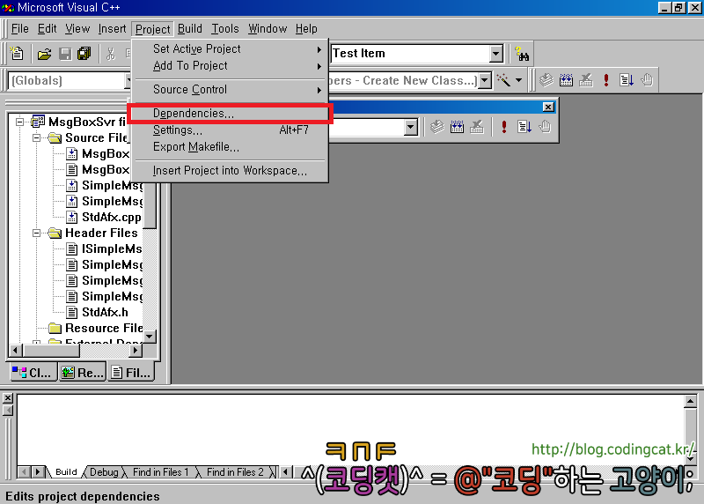Viewport: 704px width, 504px height.
Task: Select Dependencies... menu entry
Action: pyautogui.click(x=231, y=114)
